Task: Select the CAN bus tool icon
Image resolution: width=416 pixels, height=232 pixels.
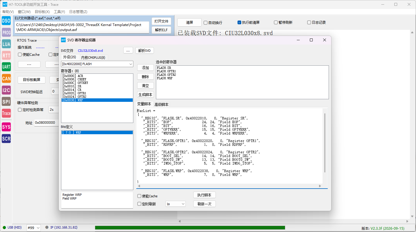Action: coord(6,78)
